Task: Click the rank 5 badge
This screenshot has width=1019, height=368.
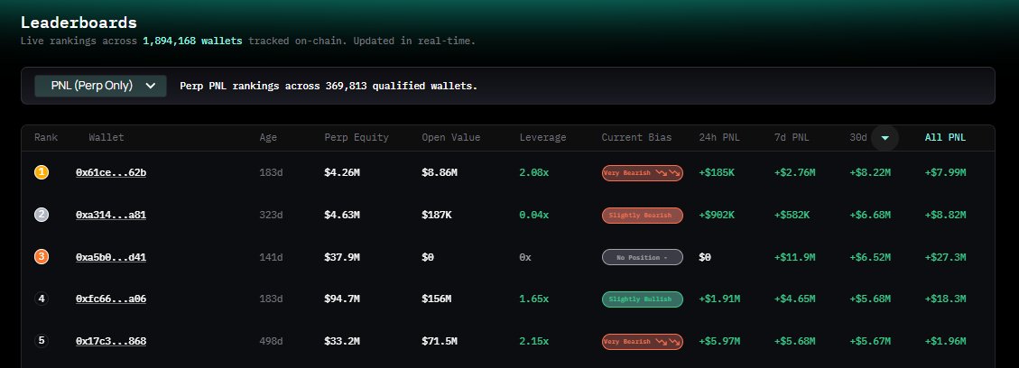Action: point(42,341)
